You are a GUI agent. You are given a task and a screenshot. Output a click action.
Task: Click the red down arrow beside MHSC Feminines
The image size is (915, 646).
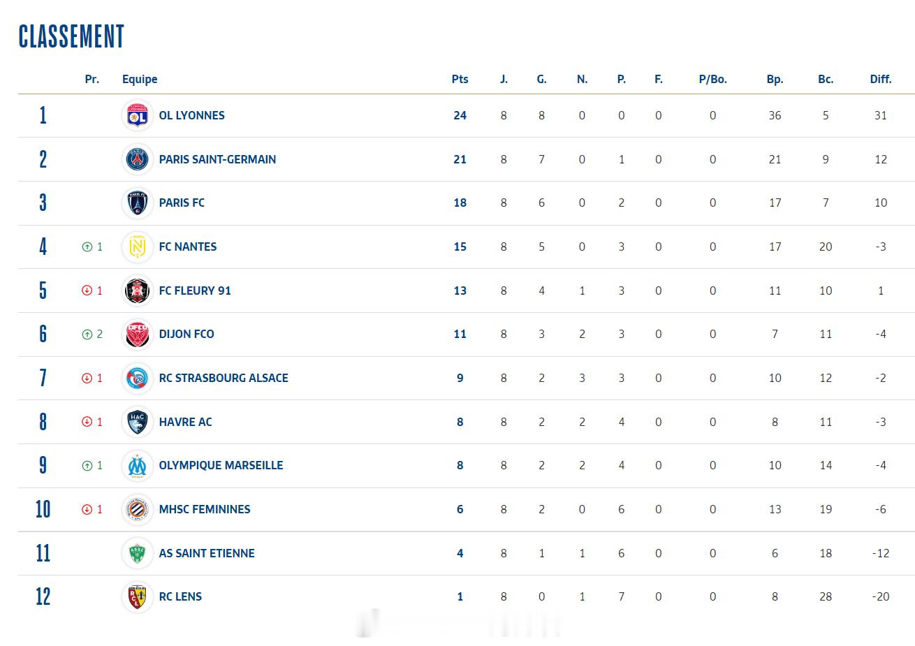tap(87, 510)
